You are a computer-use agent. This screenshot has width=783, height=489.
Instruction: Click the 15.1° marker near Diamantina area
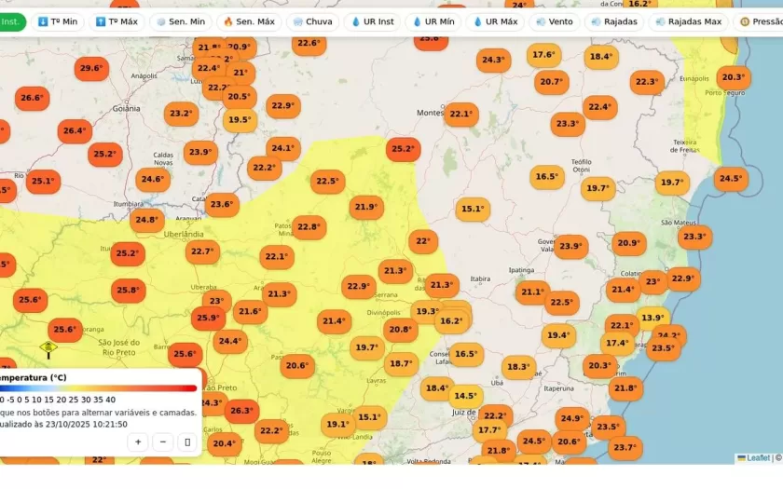click(x=473, y=209)
